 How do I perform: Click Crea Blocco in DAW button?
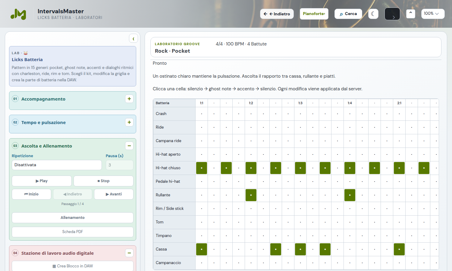[x=73, y=266]
